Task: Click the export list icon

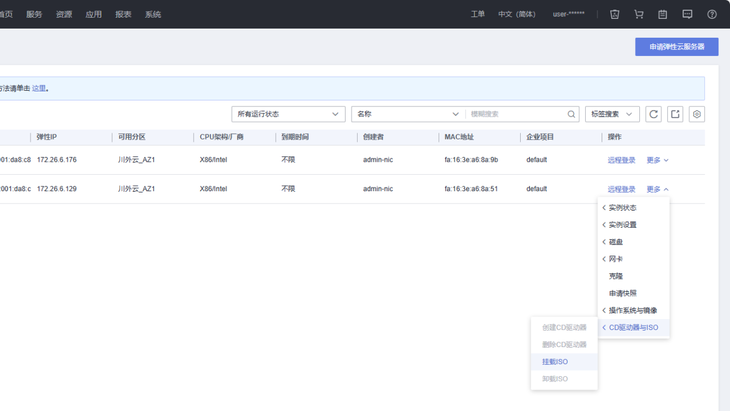Action: coord(675,114)
